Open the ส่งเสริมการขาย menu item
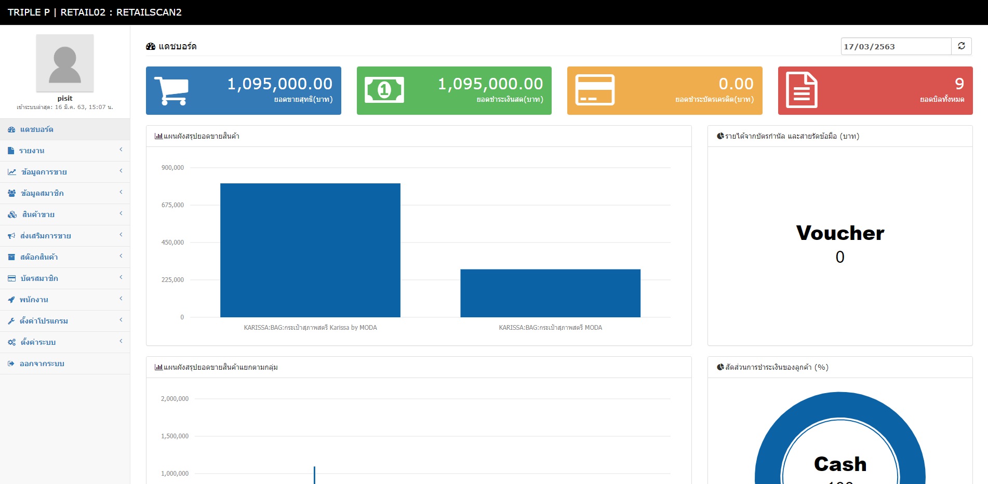 click(65, 236)
